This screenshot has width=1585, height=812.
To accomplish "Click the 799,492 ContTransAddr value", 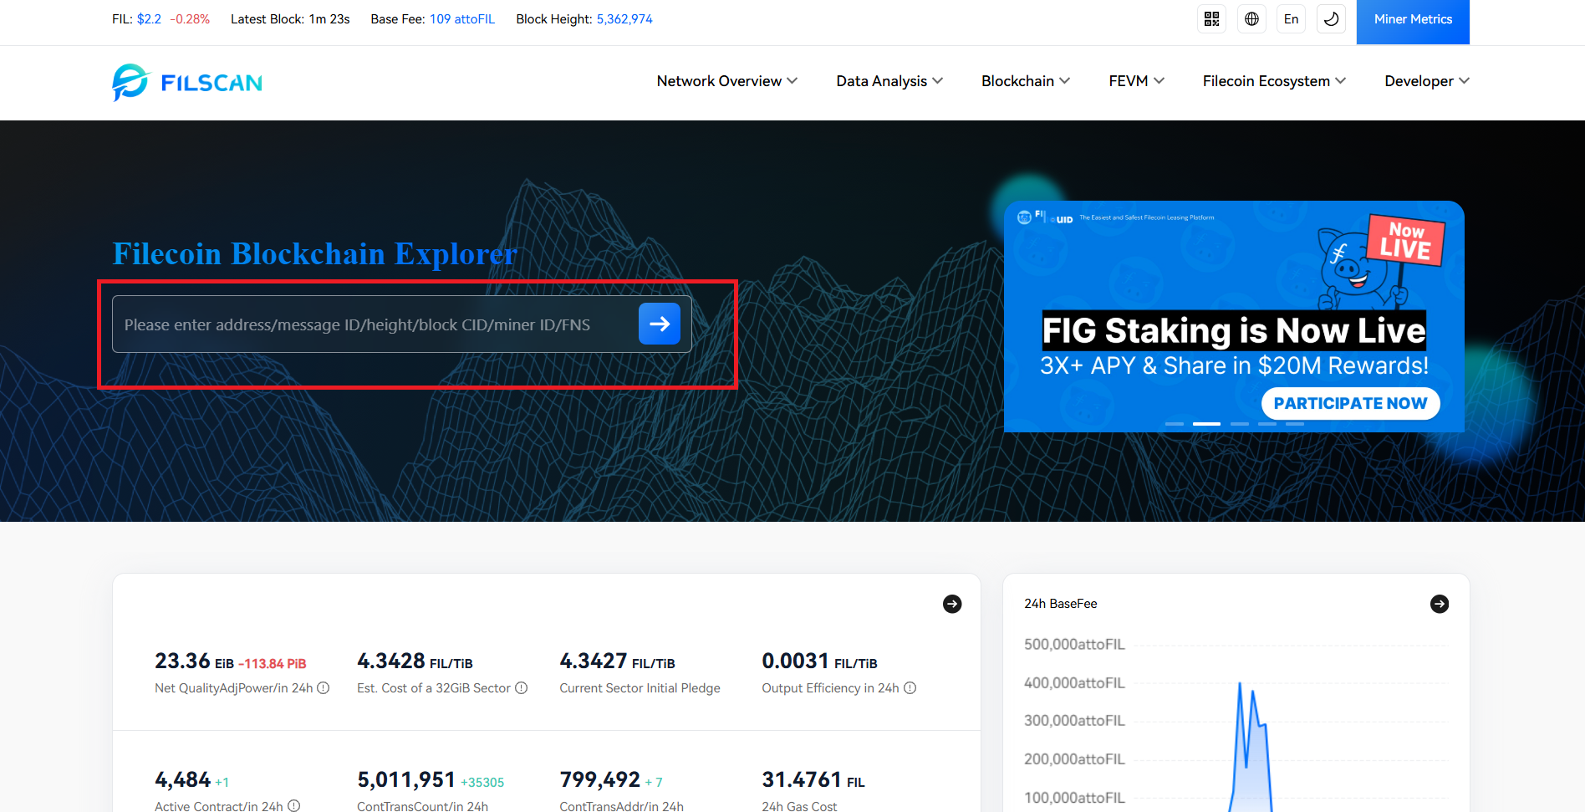I will pos(599,780).
